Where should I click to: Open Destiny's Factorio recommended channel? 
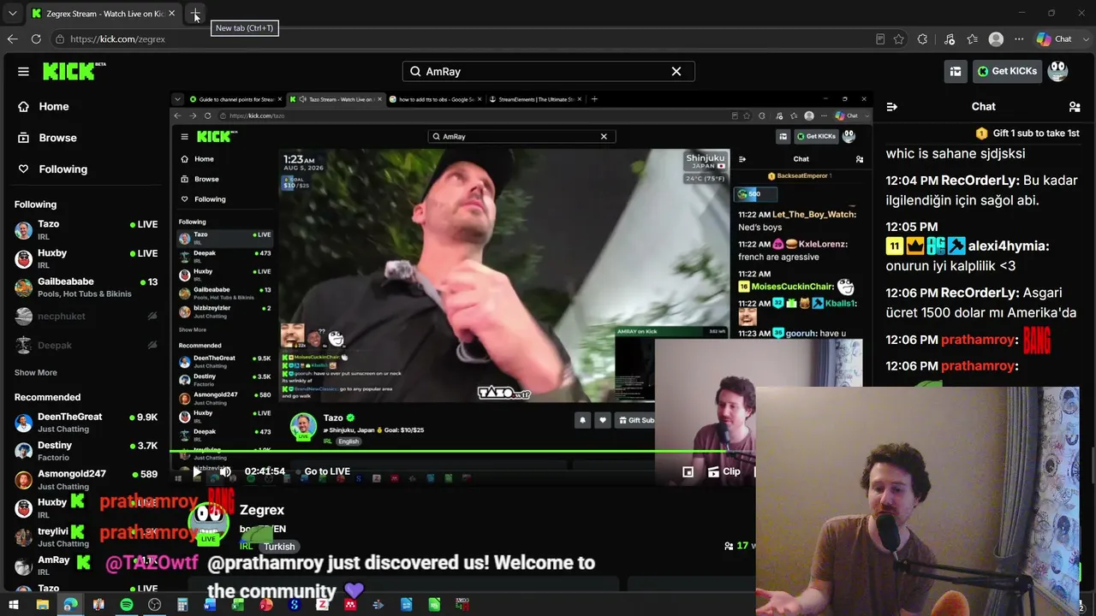tap(86, 451)
